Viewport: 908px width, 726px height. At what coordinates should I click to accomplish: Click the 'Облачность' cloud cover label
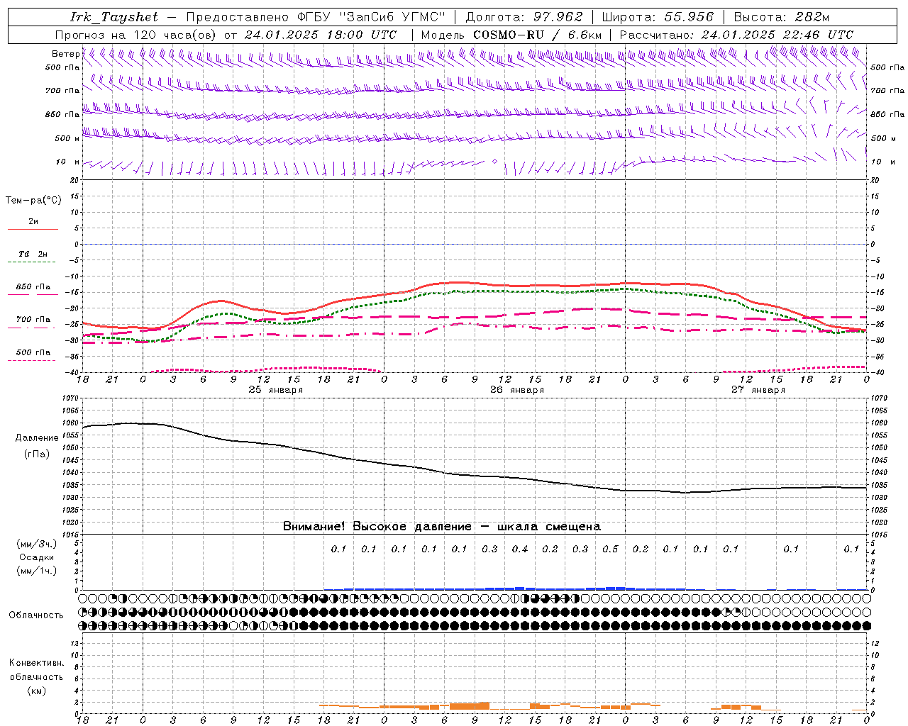(x=36, y=615)
